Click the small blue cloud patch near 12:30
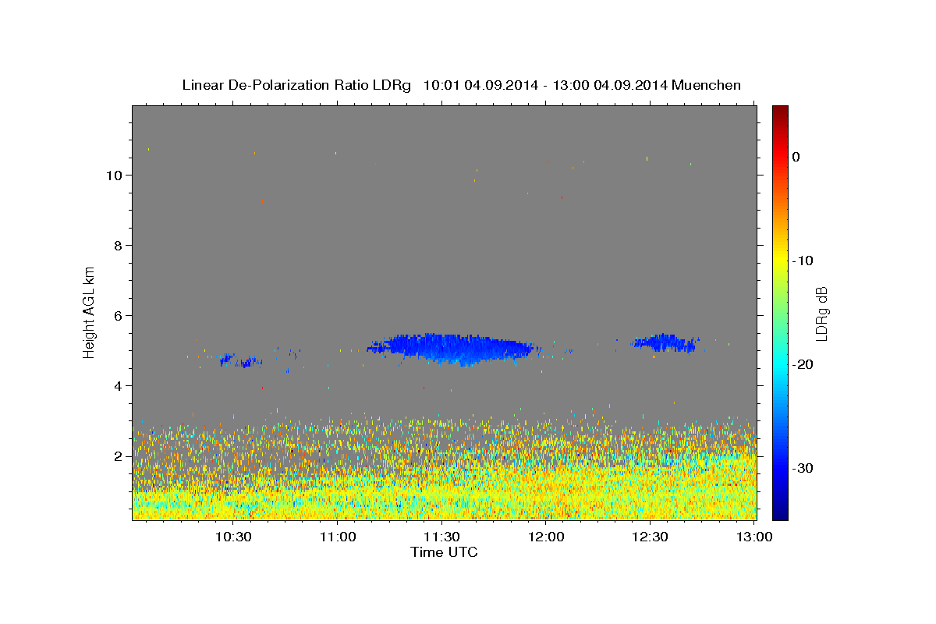 (664, 343)
